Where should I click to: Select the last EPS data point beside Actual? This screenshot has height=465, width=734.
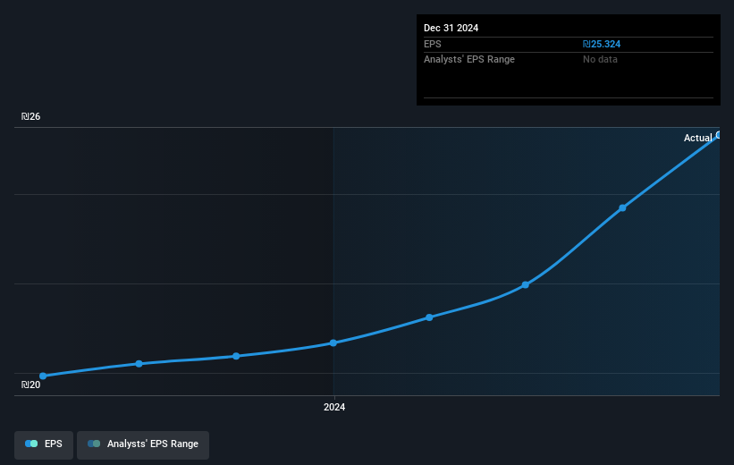tap(719, 135)
